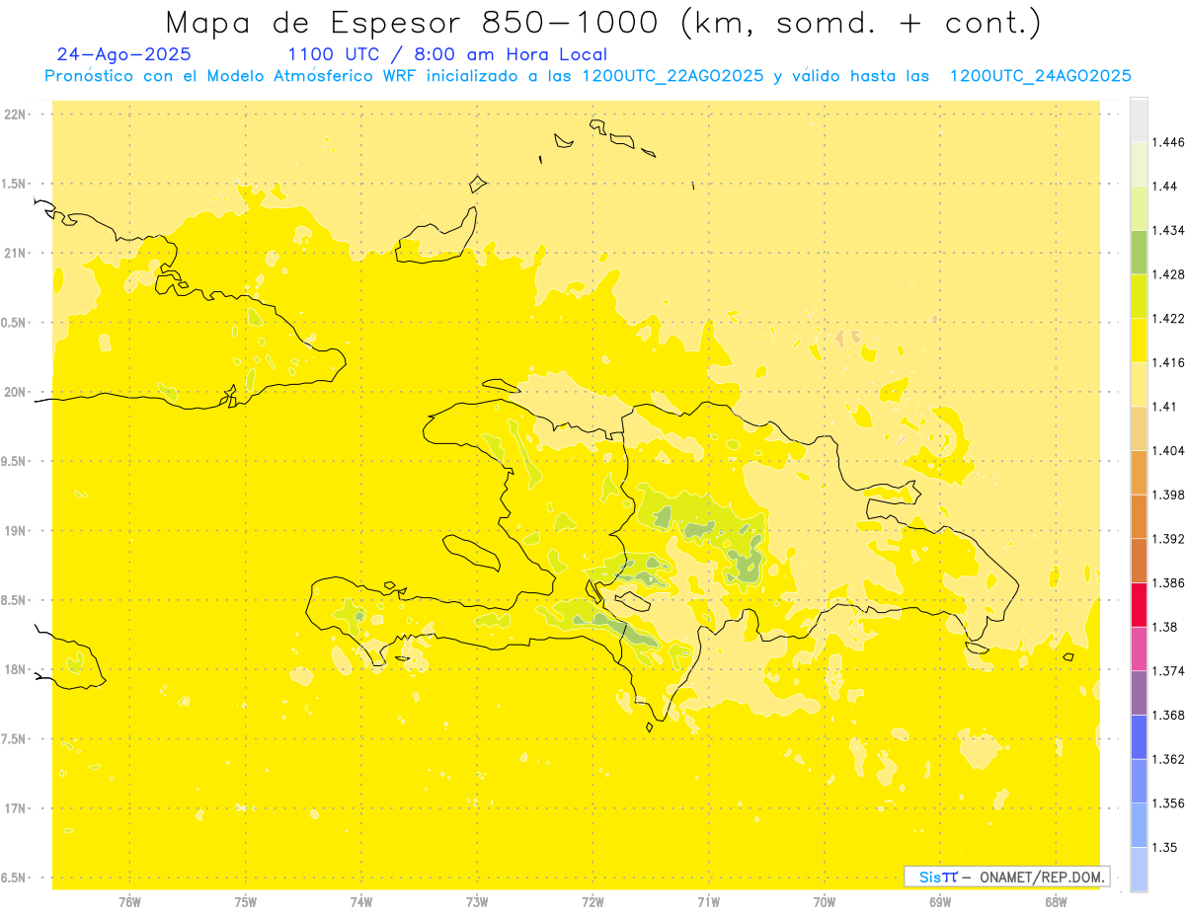Select the 69W longitude axis label
This screenshot has height=915, width=1185.
coord(939,902)
